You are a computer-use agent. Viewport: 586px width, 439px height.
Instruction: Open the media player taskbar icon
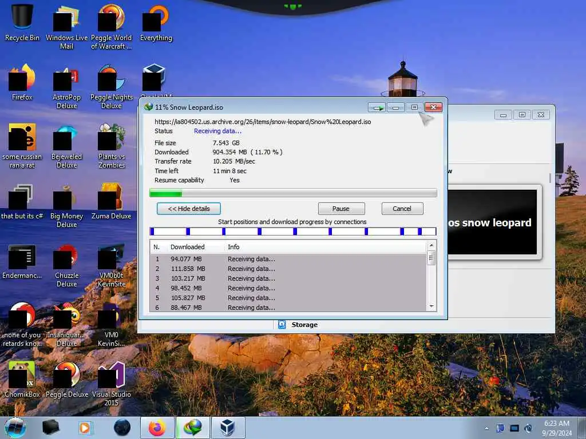[x=85, y=428]
